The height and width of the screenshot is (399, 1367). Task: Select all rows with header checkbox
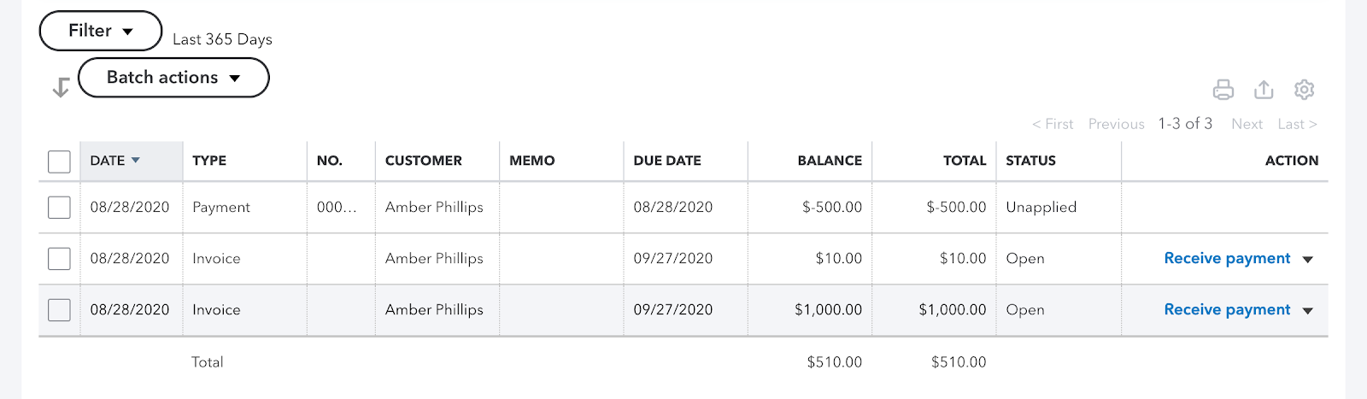pyautogui.click(x=59, y=161)
